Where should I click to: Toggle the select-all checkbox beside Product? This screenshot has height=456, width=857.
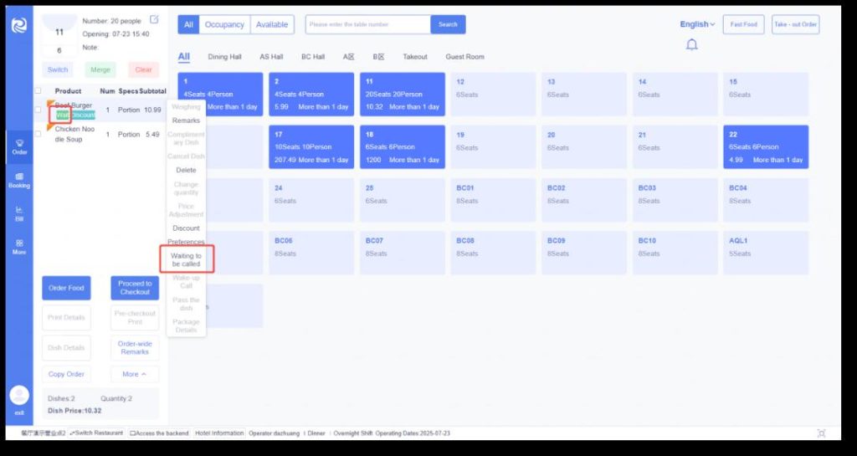[38, 90]
